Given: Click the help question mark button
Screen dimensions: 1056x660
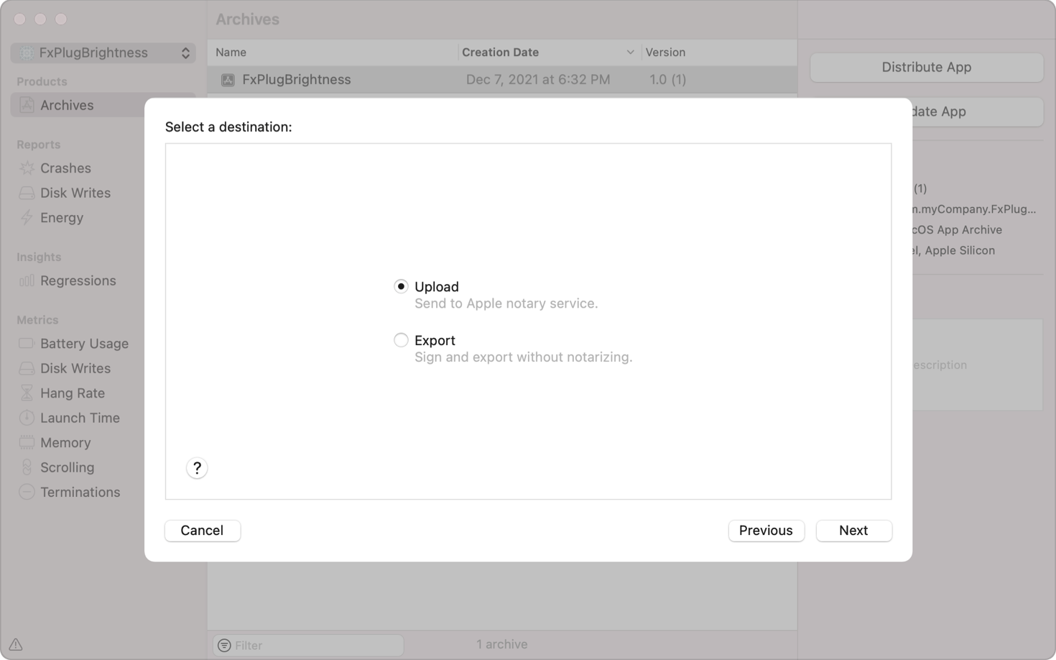Looking at the screenshot, I should (x=197, y=468).
